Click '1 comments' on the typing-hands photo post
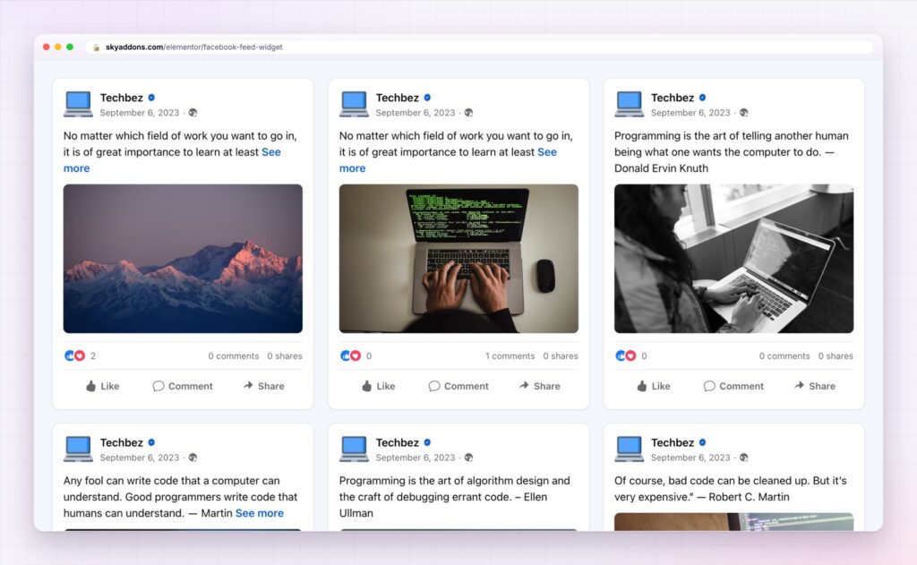Viewport: 917px width, 565px height. [510, 355]
